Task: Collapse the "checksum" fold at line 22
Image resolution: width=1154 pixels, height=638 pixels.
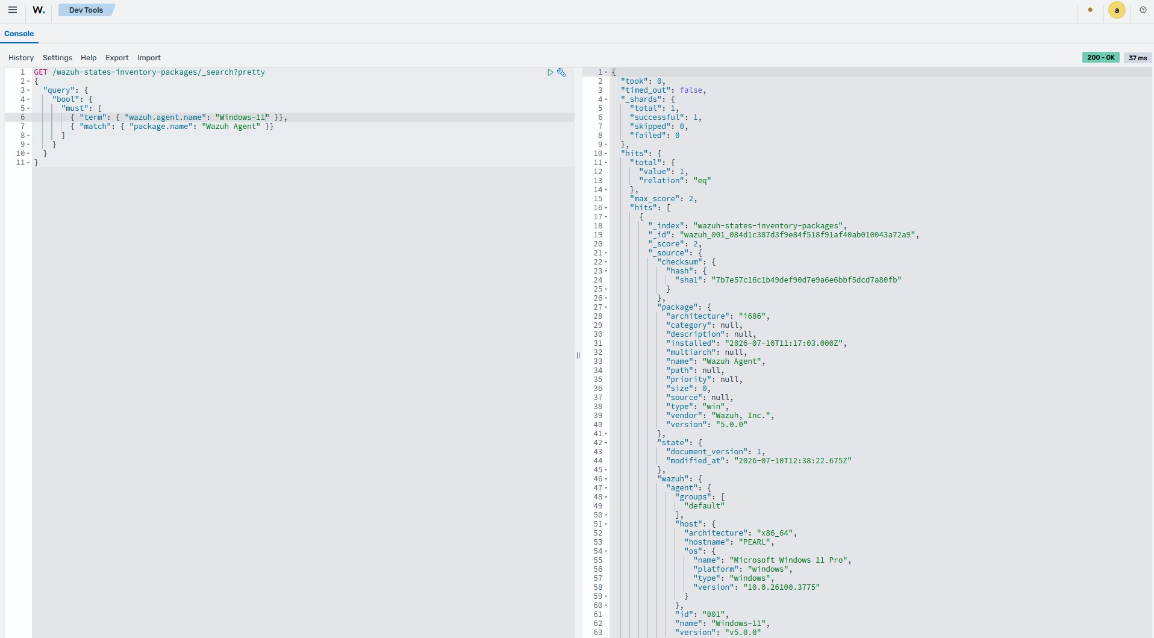Action: 606,262
